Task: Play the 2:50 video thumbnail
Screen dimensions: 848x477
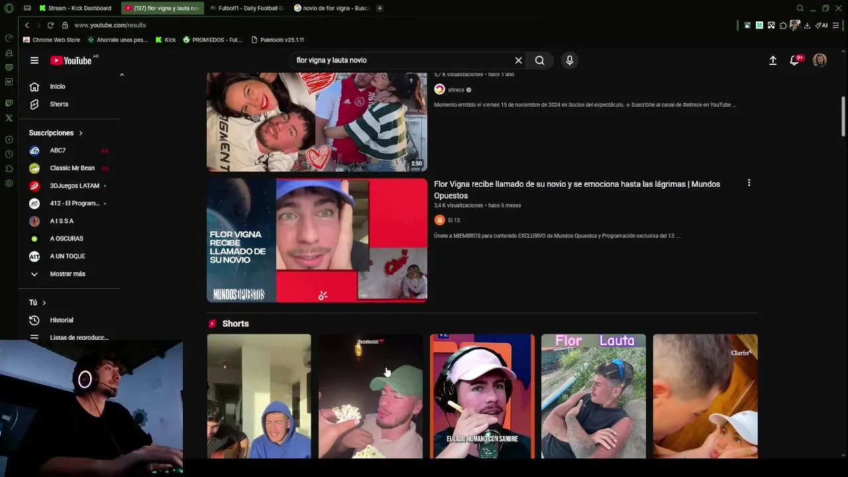Action: (x=317, y=122)
